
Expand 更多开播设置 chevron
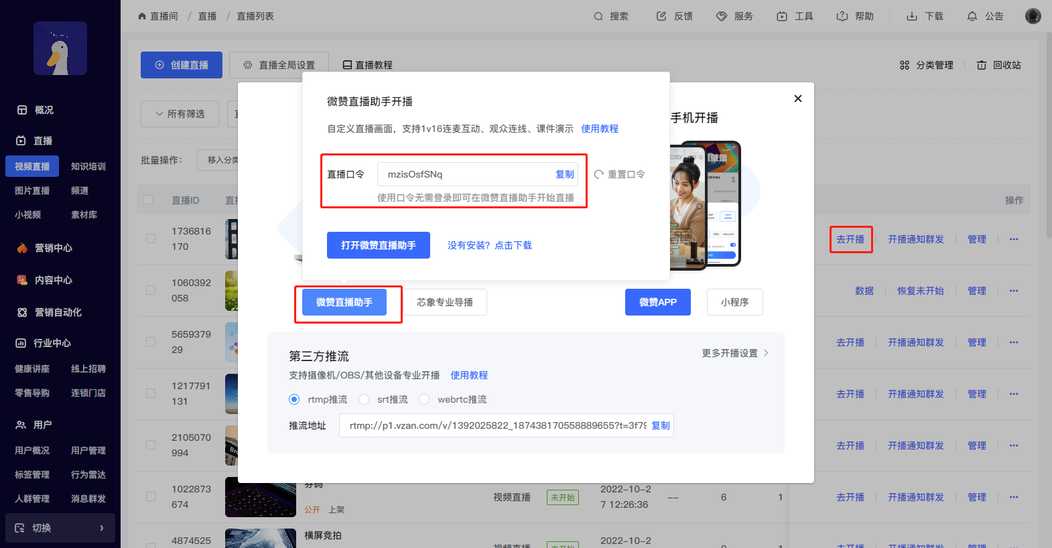[x=766, y=353]
